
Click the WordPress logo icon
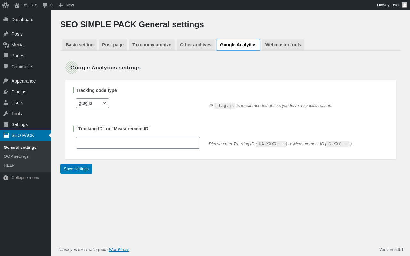coord(5,5)
